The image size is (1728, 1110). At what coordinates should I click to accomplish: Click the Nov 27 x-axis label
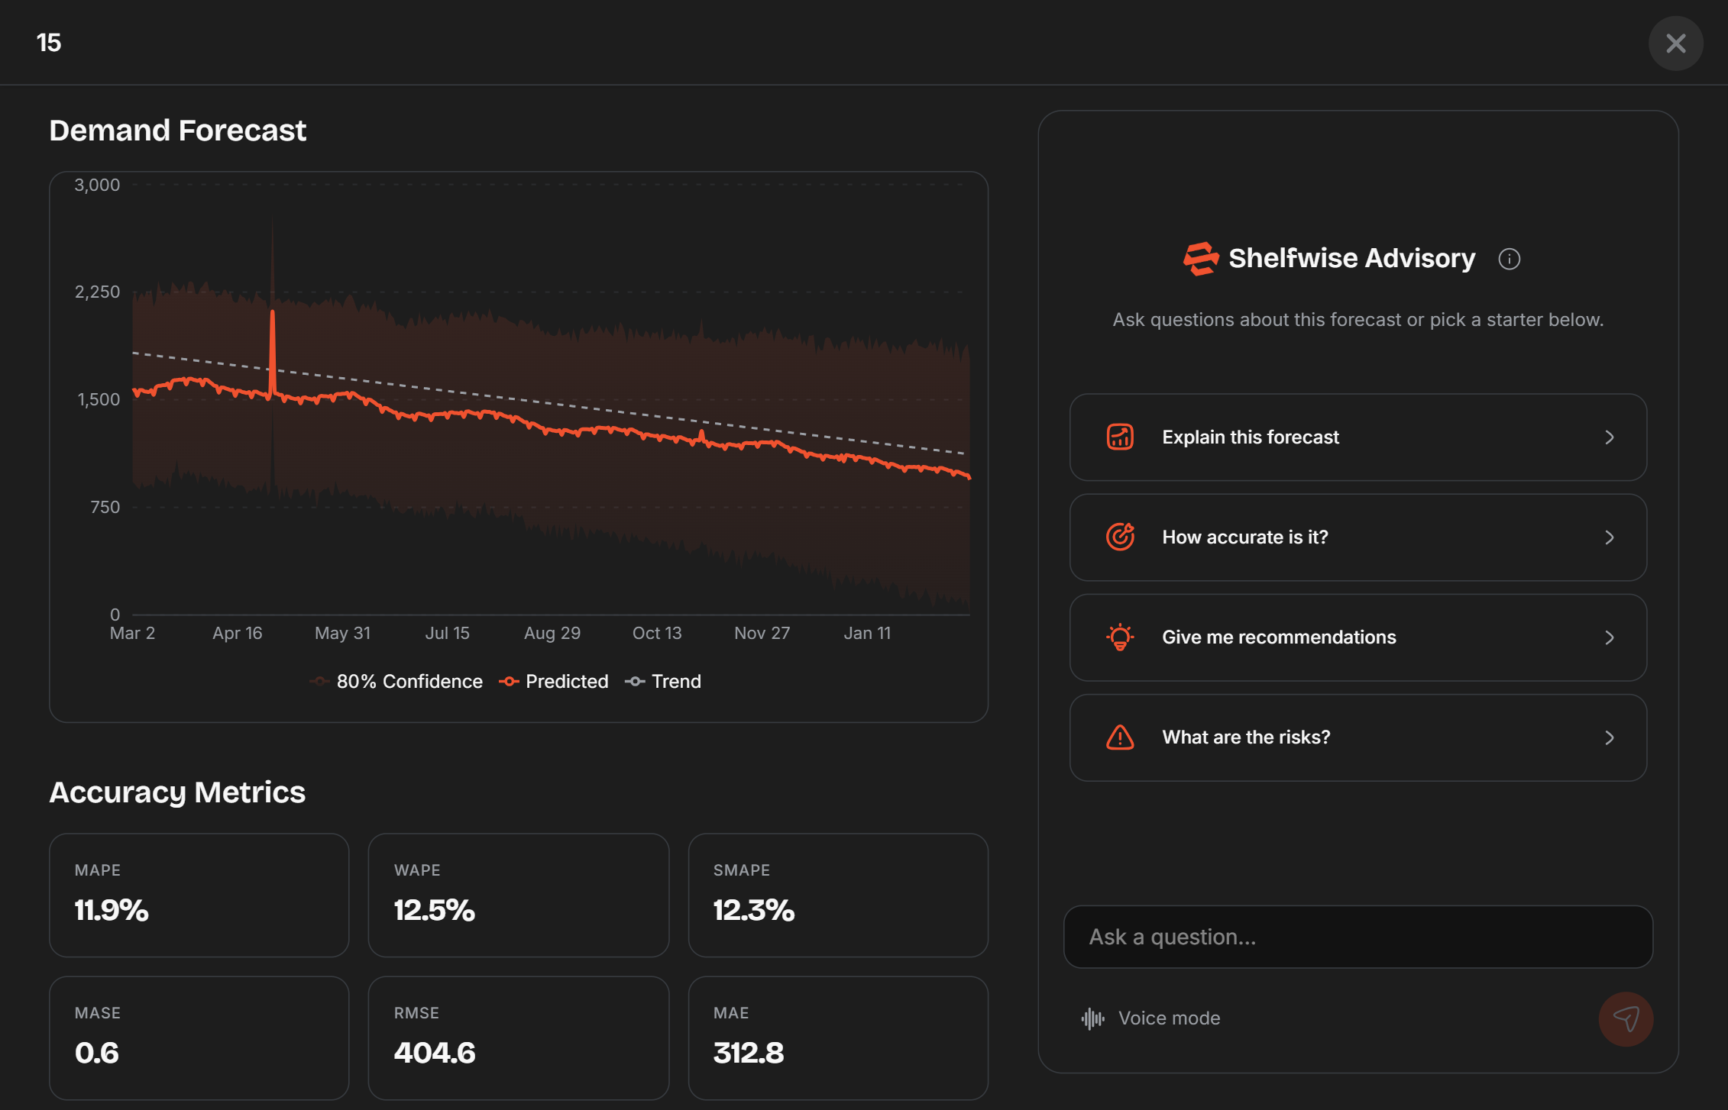click(762, 633)
